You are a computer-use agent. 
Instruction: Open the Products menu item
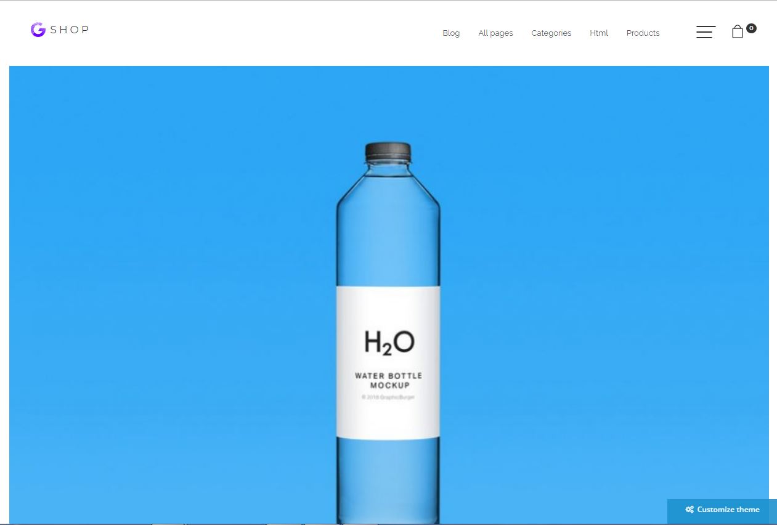click(643, 33)
